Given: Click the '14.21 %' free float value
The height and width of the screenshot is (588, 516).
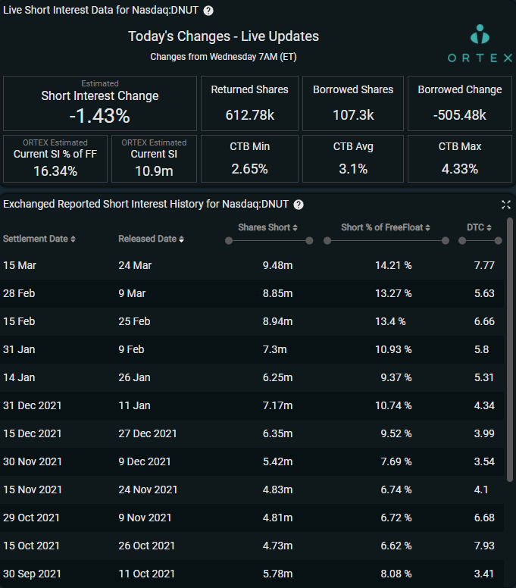Looking at the screenshot, I should (x=393, y=265).
